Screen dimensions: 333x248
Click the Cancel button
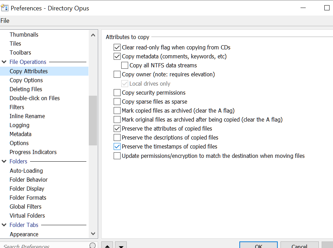(x=299, y=245)
